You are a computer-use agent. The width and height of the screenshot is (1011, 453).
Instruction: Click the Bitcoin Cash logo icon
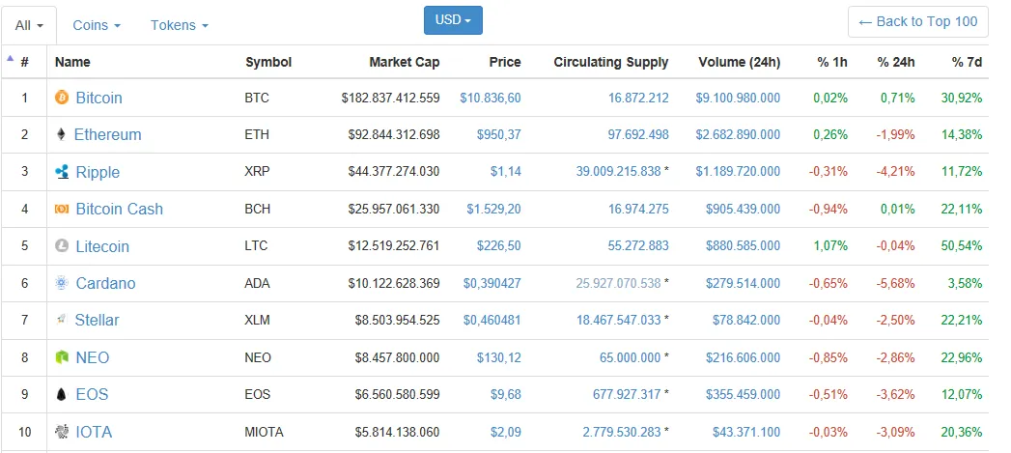pyautogui.click(x=61, y=209)
